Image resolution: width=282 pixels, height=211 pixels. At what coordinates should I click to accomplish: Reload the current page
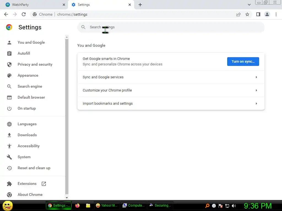[x=24, y=14]
